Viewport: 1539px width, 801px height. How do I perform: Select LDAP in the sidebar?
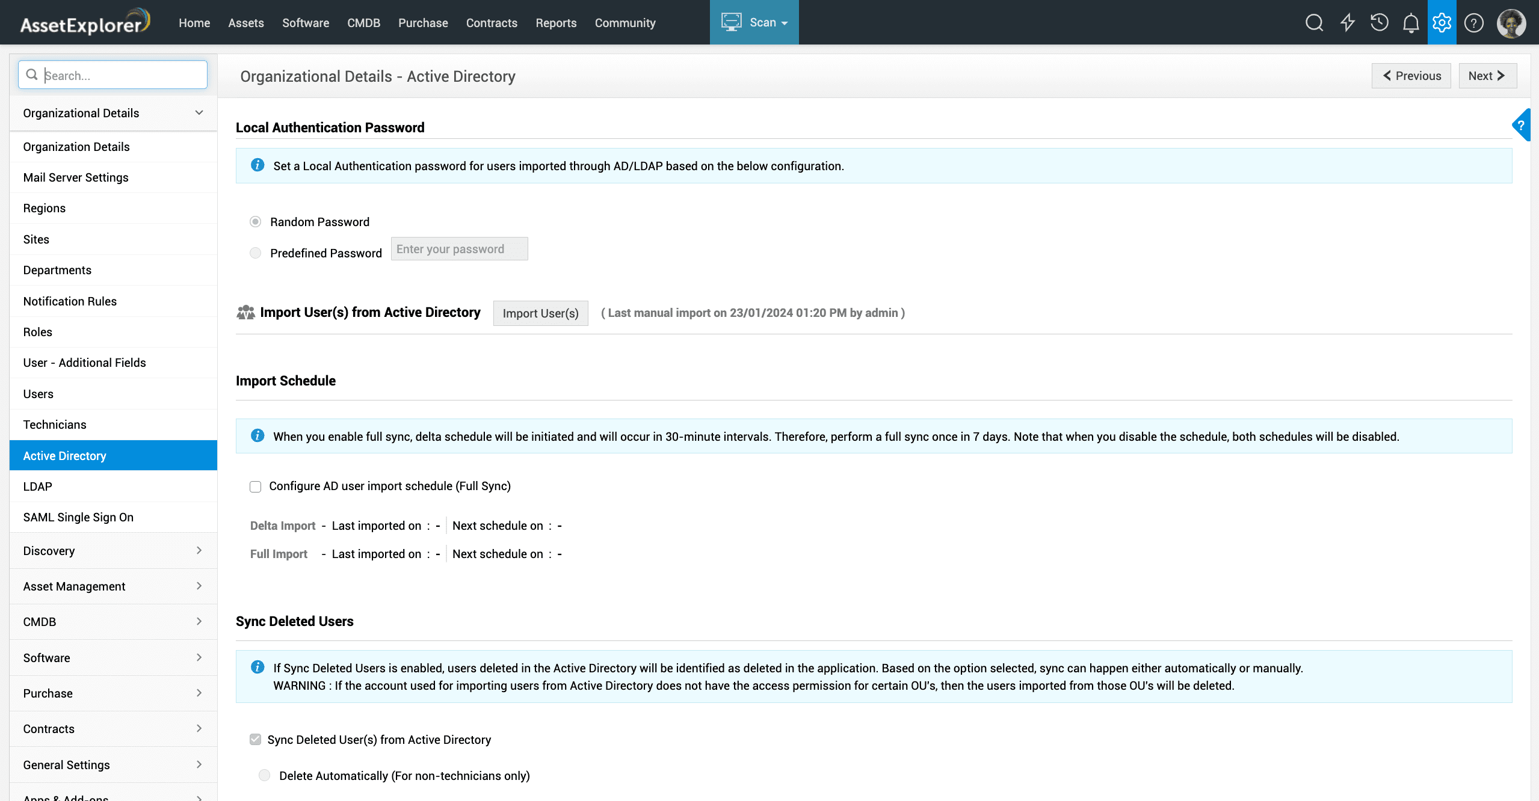click(x=37, y=486)
